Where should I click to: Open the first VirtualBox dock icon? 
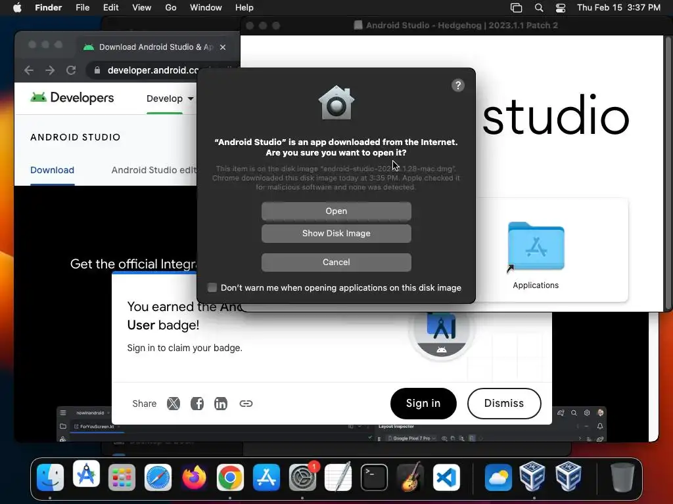(532, 476)
